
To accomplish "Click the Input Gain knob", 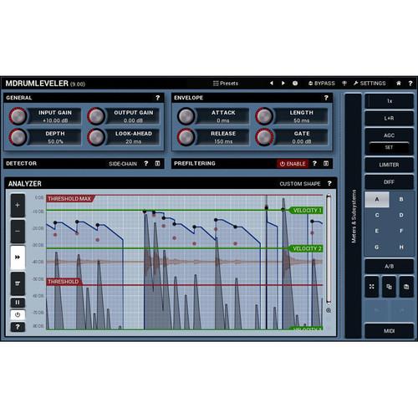I will (x=18, y=116).
